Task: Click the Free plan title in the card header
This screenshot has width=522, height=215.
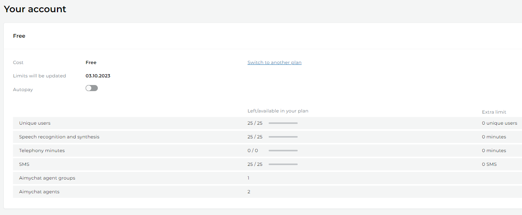Action: [19, 36]
